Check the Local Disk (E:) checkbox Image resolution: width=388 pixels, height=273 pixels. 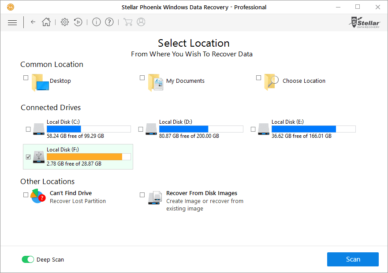[253, 129]
